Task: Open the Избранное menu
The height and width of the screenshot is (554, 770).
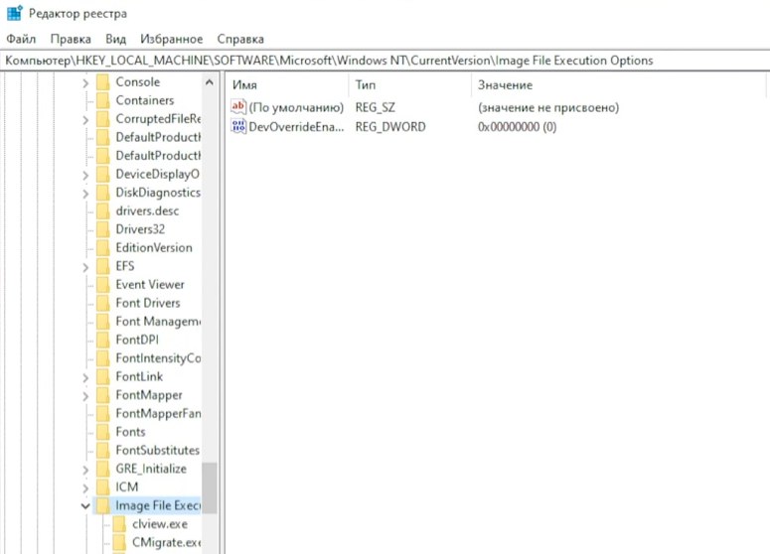Action: (x=171, y=39)
